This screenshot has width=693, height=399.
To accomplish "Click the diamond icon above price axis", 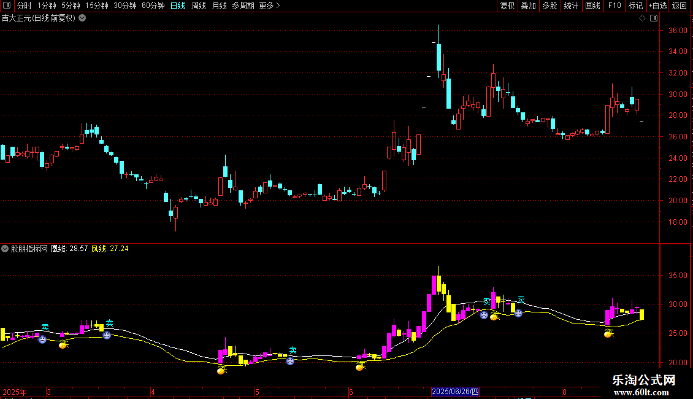I will click(642, 18).
